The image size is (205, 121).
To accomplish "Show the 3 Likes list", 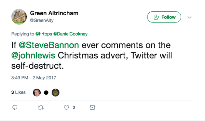I will click(x=18, y=92).
